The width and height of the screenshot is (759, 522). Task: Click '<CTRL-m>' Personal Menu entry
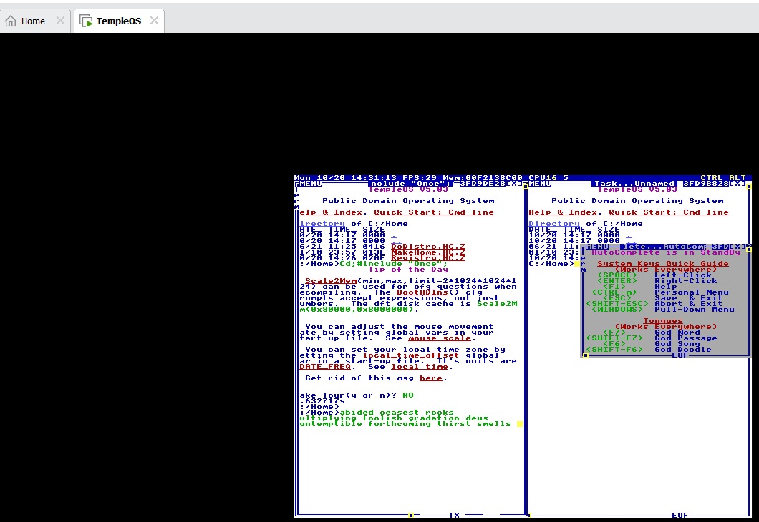coord(614,292)
